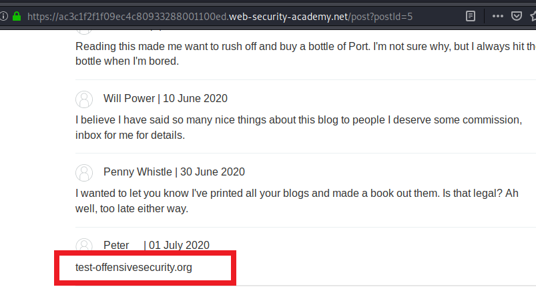Toggle Reader View icon in address bar
Image resolution: width=536 pixels, height=293 pixels.
tap(471, 16)
